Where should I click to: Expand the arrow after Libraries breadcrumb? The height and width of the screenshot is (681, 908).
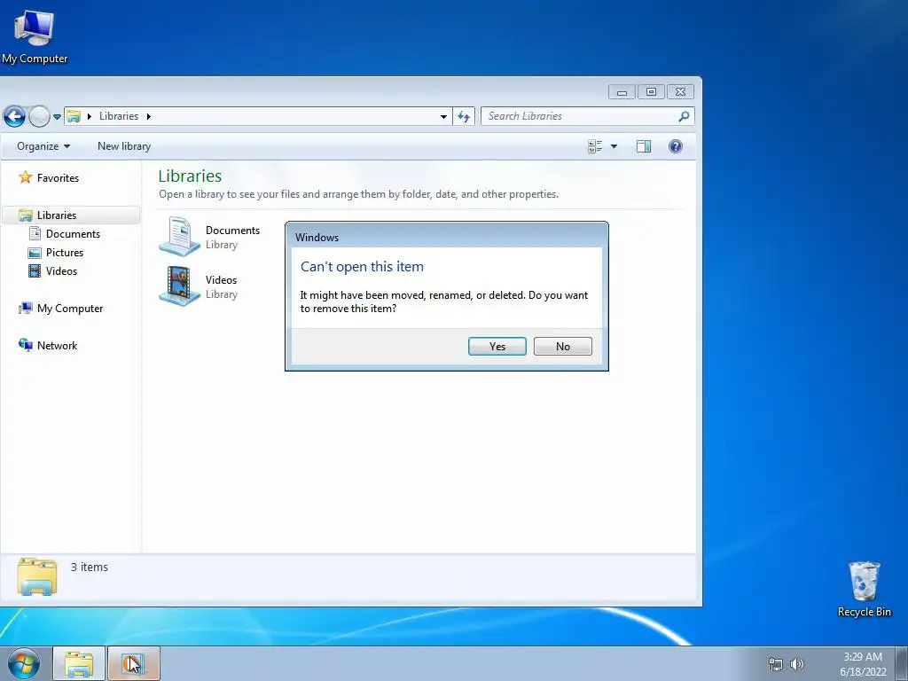(149, 116)
